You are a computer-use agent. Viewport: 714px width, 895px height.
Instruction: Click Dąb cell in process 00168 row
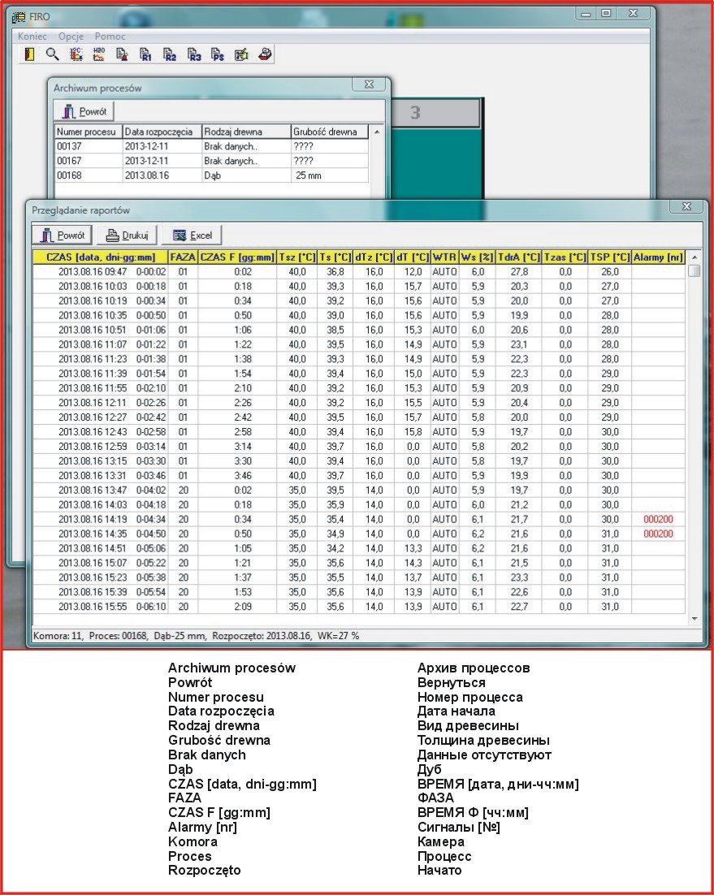247,175
